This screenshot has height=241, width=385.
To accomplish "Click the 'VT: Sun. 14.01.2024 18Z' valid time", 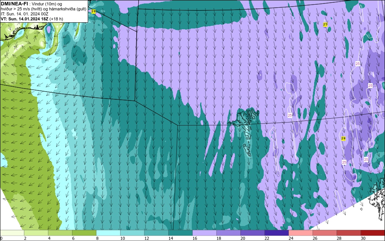I will (x=24, y=19).
